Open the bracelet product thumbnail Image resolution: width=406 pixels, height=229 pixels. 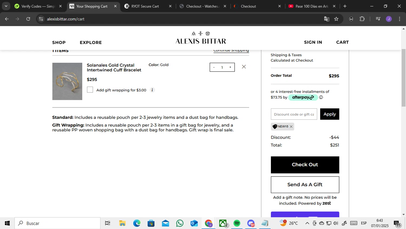[x=67, y=81]
